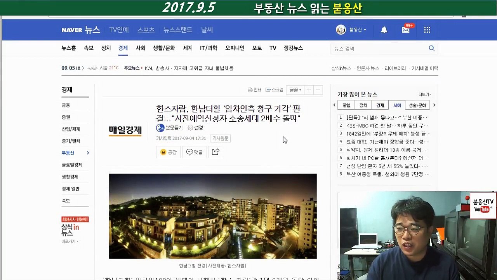Screen dimensions: 497x280
Task: Open the 글꼴 font dropdown
Action: pos(295,90)
